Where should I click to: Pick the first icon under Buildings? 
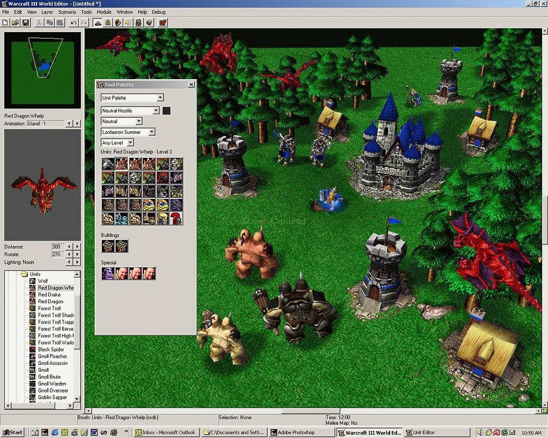click(x=108, y=246)
